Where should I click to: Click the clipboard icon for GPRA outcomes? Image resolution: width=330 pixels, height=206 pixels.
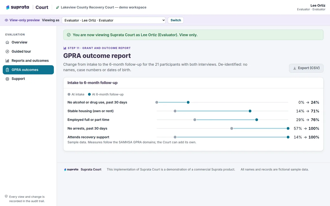(x=7, y=70)
